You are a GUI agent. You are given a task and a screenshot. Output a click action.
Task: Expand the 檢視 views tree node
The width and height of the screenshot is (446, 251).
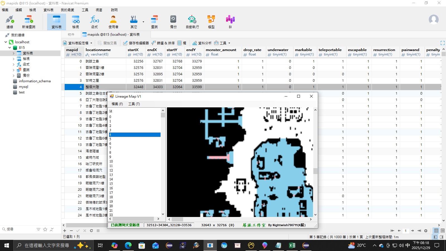point(13,59)
